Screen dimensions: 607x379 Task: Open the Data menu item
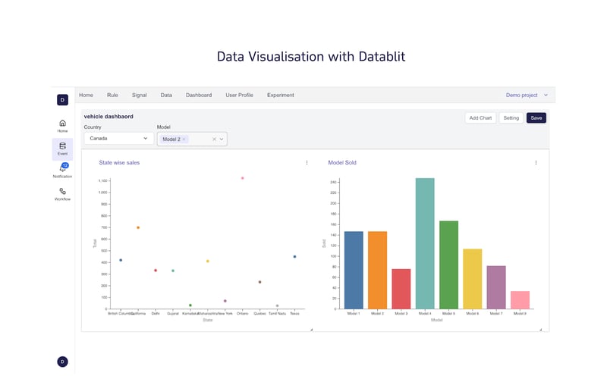click(x=166, y=96)
